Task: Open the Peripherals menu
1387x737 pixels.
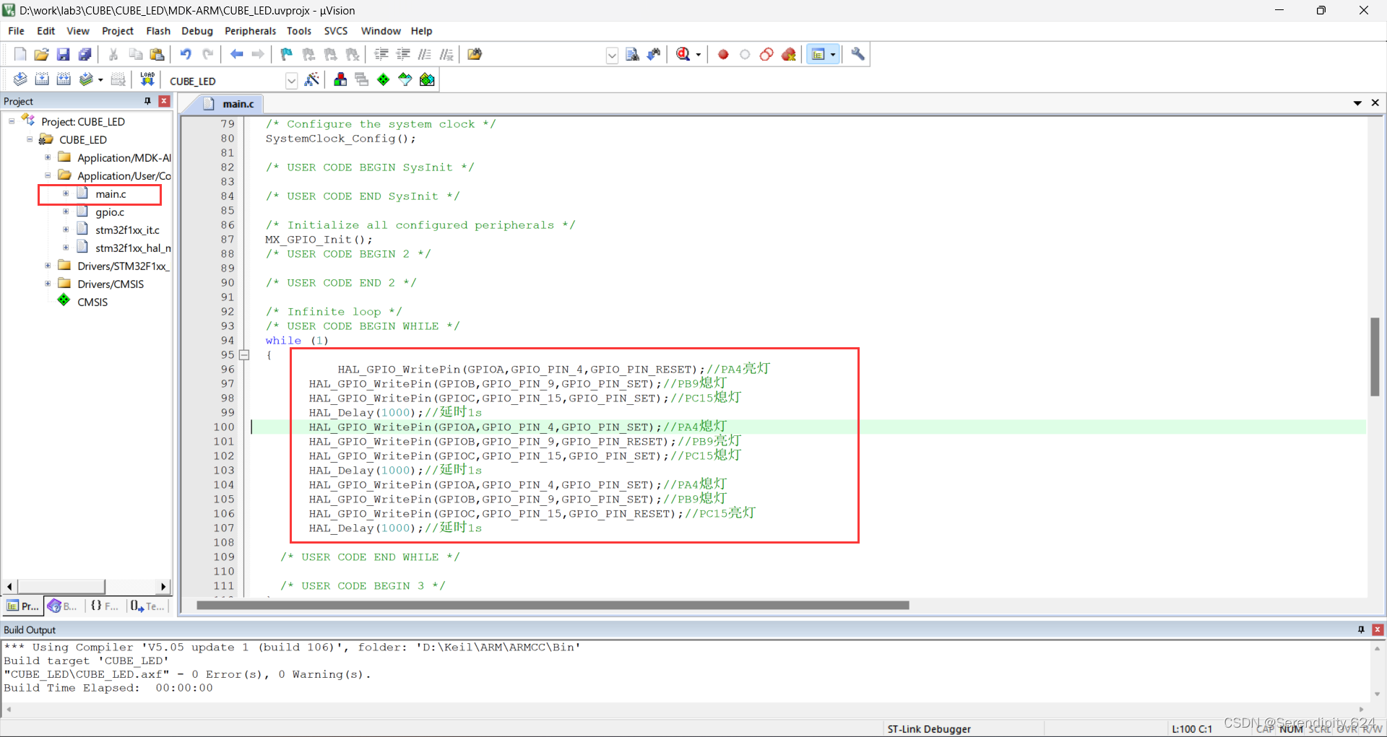Action: [x=250, y=31]
